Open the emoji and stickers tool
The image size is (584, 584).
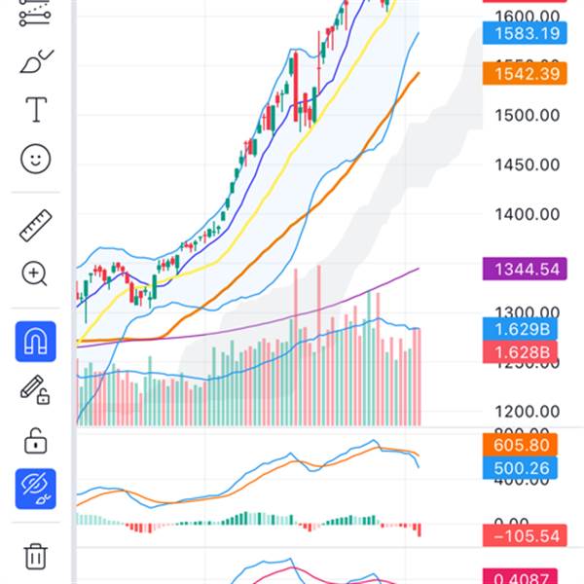click(35, 159)
